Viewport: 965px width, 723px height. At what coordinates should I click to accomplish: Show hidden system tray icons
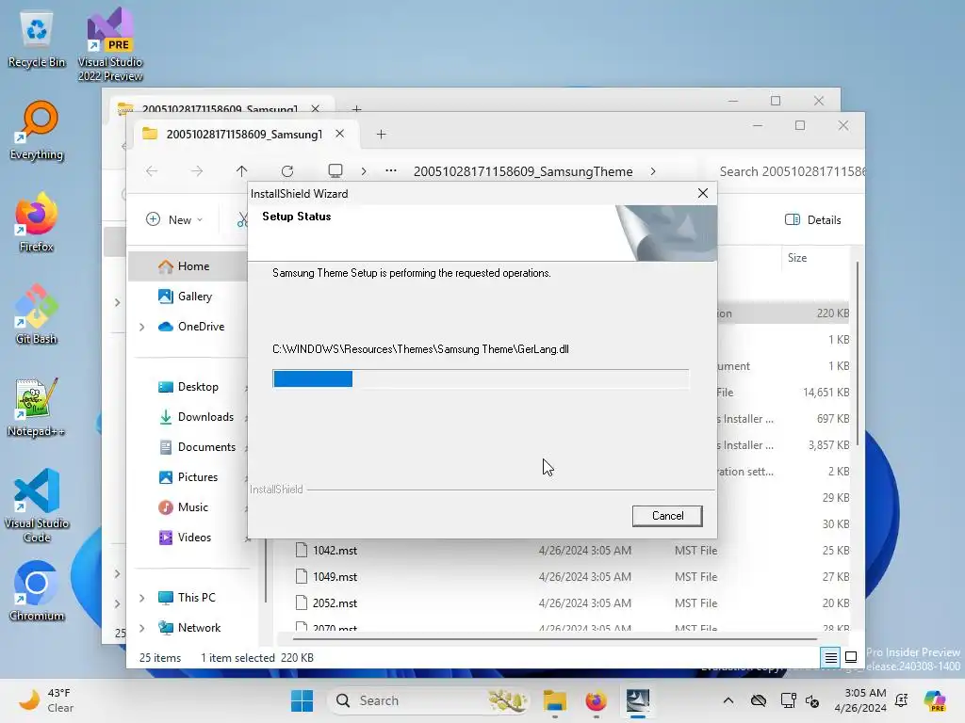(x=728, y=700)
